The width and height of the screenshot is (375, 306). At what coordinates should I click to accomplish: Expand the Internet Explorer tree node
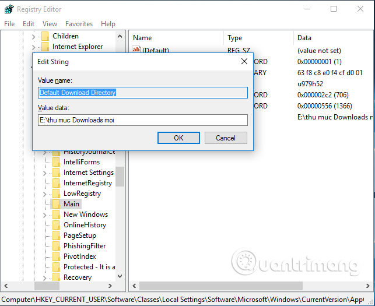coord(33,47)
